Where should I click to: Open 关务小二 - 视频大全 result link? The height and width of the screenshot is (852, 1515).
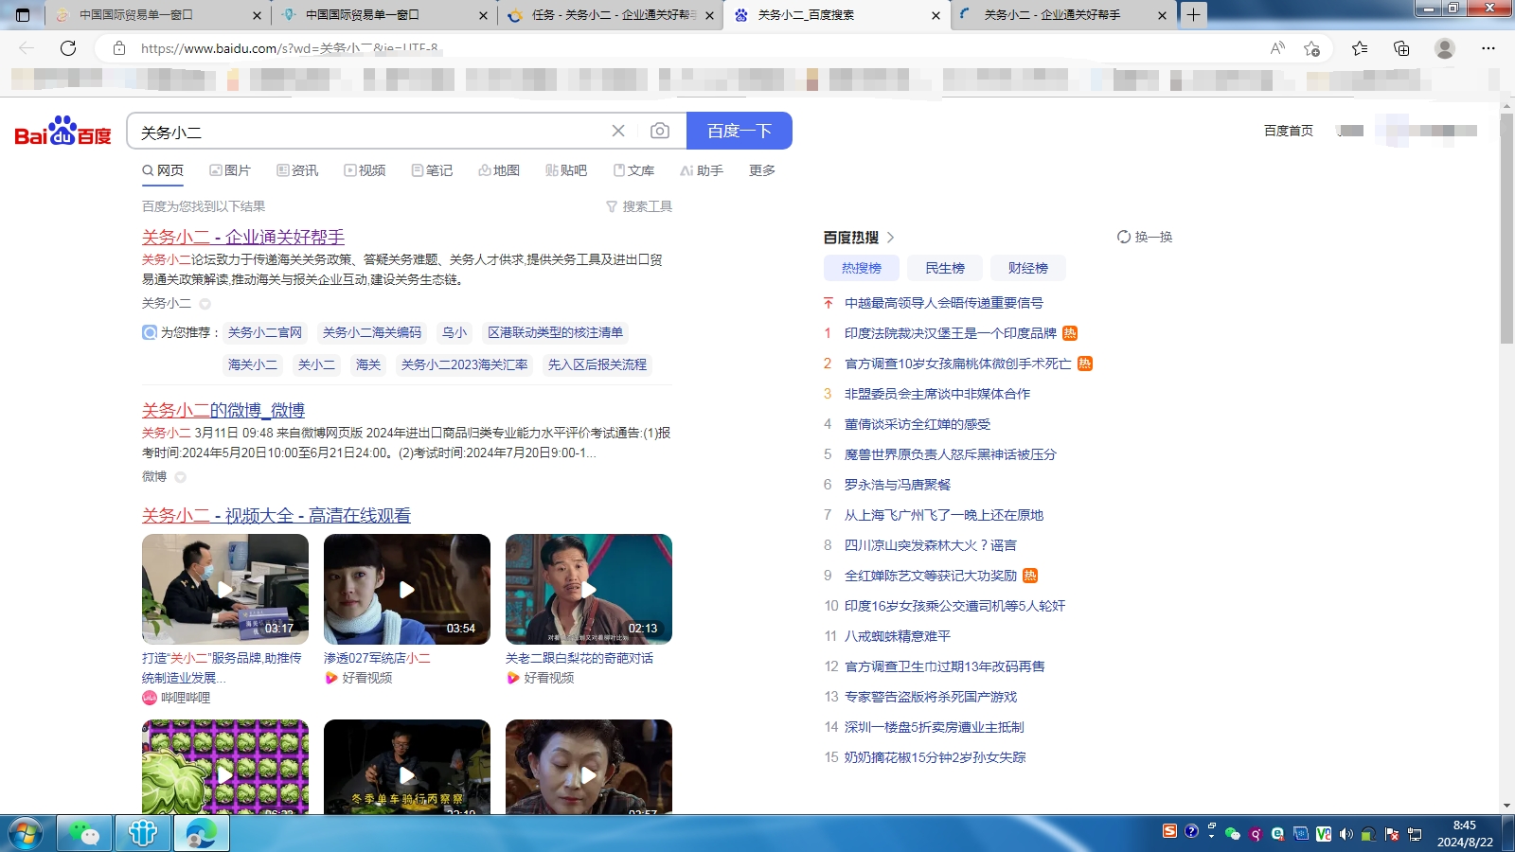(276, 515)
